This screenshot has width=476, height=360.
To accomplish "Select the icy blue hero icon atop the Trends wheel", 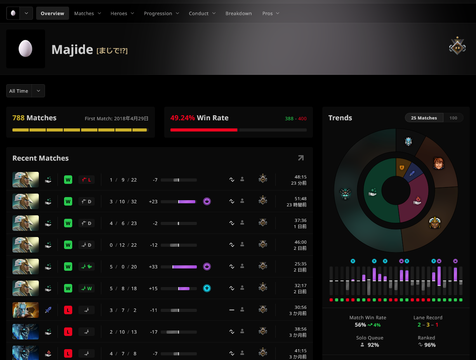I will click(408, 142).
